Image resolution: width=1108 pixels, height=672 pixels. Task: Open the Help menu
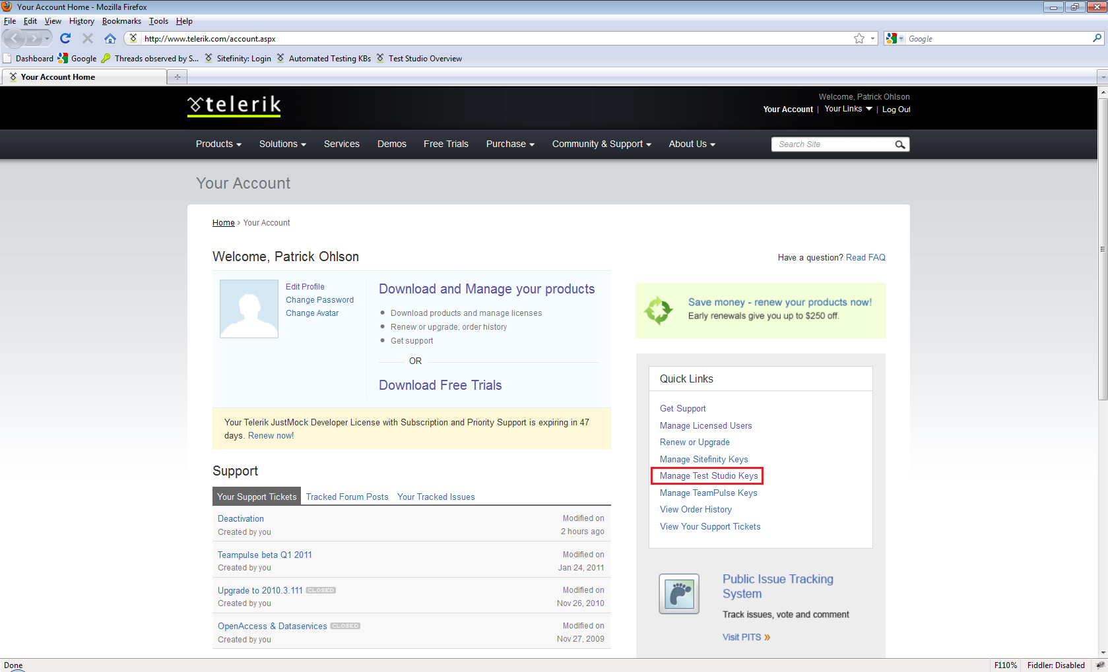coord(184,21)
